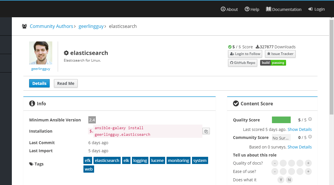Click the Community Score info icon
The width and height of the screenshot is (334, 185).
point(310,137)
